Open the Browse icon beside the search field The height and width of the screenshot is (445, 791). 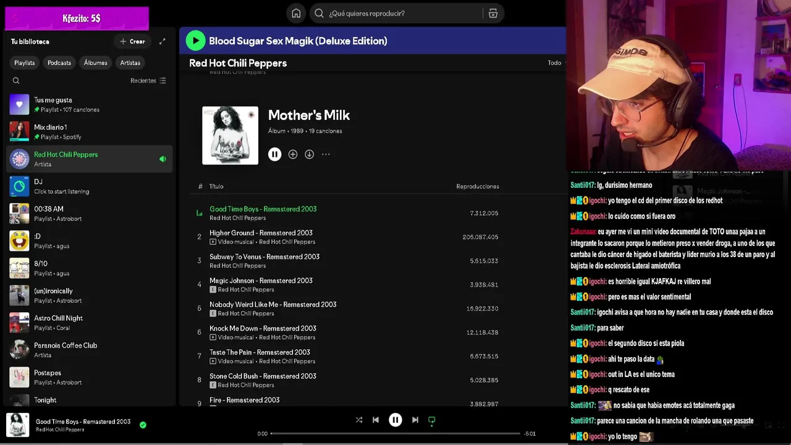click(493, 14)
